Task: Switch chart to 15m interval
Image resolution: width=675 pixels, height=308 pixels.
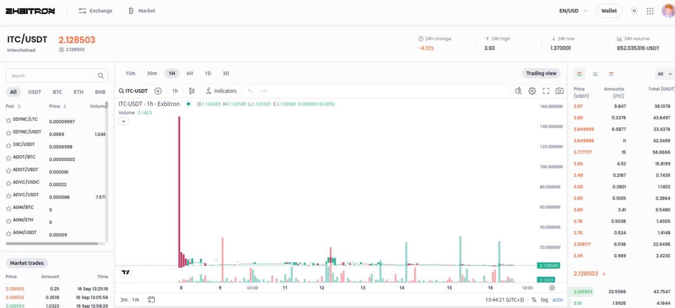Action: [130, 73]
